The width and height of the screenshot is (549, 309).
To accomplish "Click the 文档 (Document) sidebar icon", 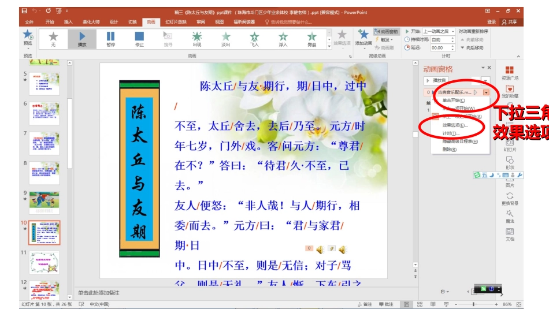I will tap(510, 234).
